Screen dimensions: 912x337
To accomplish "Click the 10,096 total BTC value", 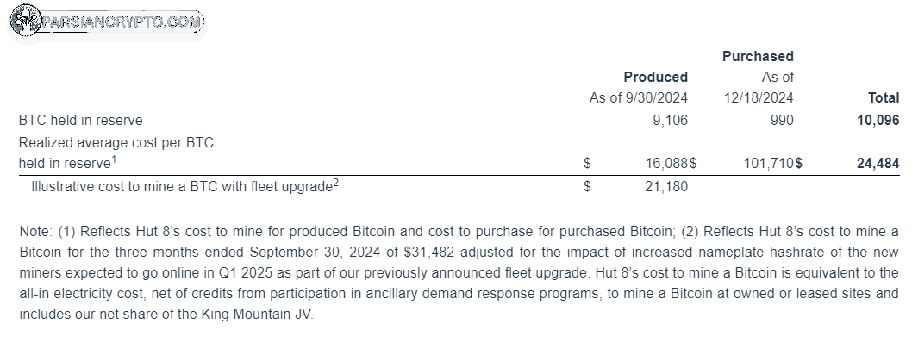I will 878,121.
